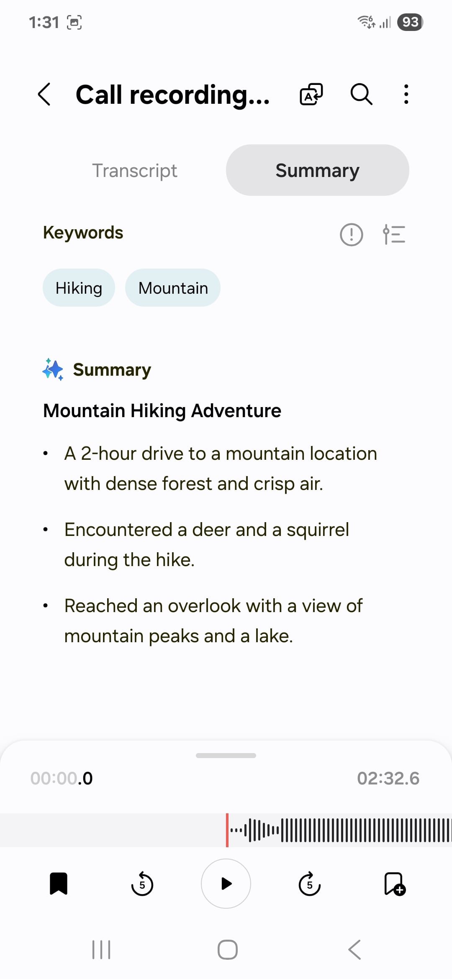Screen dimensions: 452x979
Task: Expand the player panel drag handle
Action: click(x=226, y=755)
